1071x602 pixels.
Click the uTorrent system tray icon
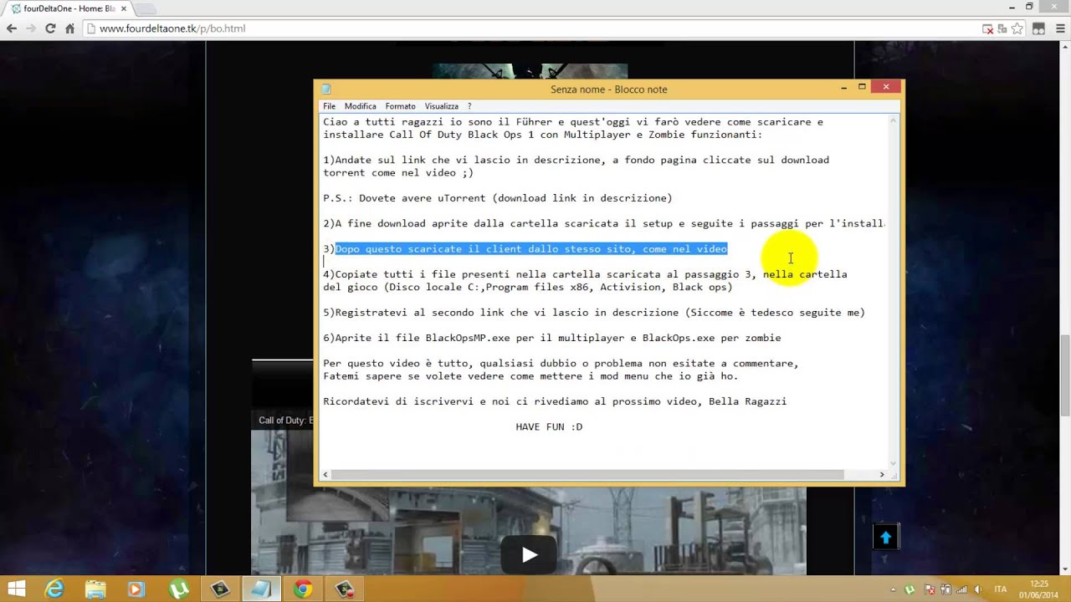[x=910, y=589]
